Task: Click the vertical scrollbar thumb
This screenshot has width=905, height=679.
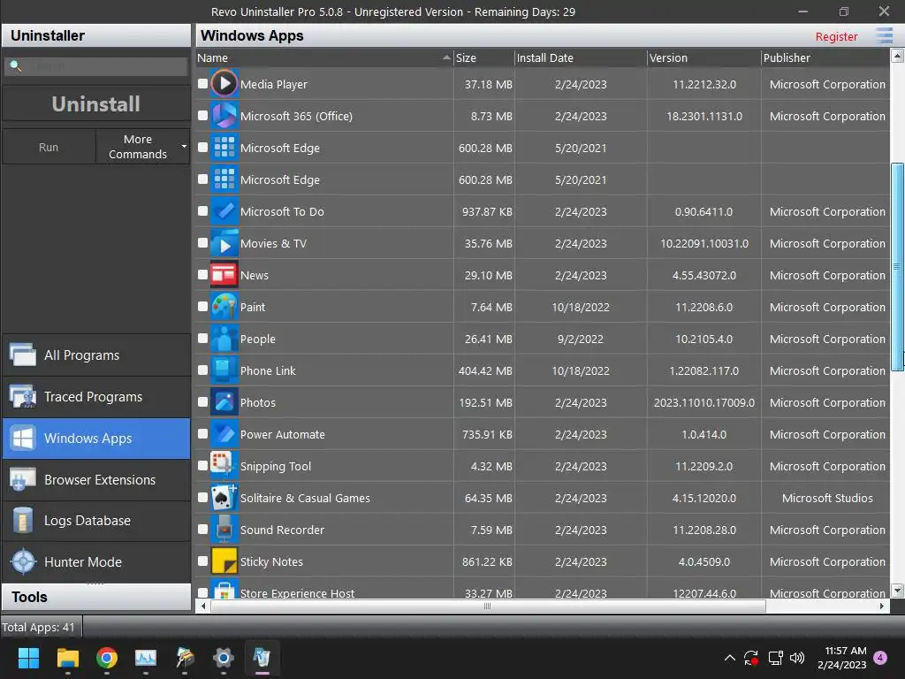Action: [898, 267]
